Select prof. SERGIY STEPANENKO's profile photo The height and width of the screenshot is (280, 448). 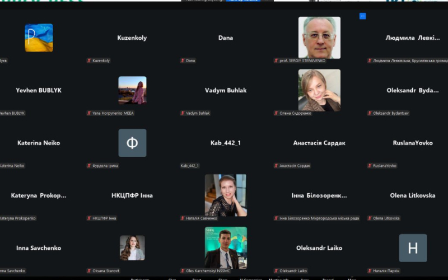click(319, 38)
